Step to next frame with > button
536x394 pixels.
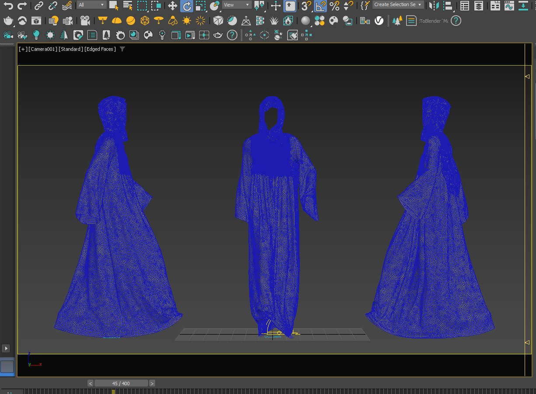[x=152, y=383]
